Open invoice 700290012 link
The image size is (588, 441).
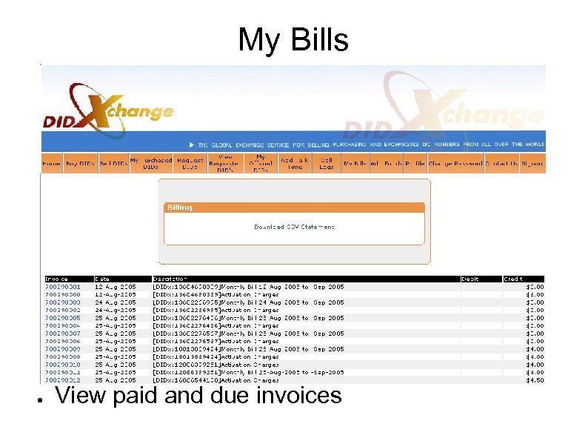(63, 380)
